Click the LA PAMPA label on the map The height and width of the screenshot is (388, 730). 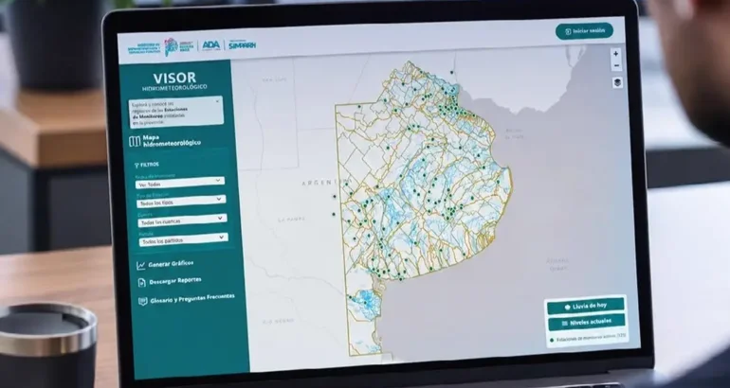click(x=291, y=219)
